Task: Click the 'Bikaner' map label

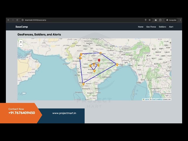Action: pos(78,46)
